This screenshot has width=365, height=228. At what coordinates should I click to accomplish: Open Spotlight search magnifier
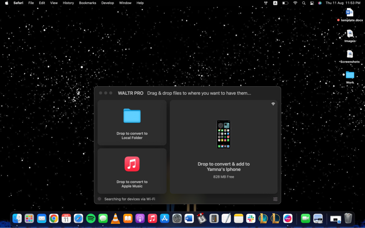tap(304, 3)
